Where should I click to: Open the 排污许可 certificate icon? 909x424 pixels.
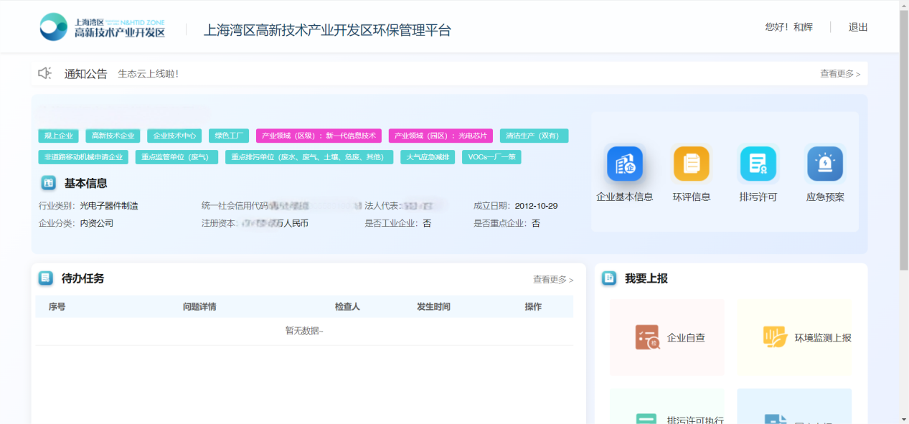[x=758, y=164]
